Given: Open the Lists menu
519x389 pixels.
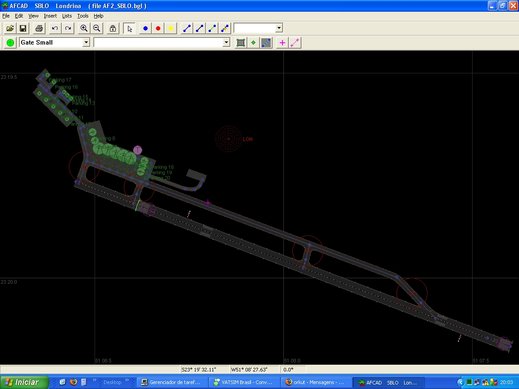Looking at the screenshot, I should (67, 16).
